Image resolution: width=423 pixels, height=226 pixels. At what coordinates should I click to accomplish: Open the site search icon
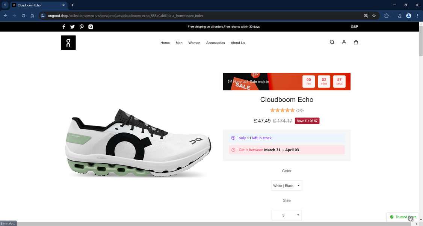pyautogui.click(x=332, y=42)
